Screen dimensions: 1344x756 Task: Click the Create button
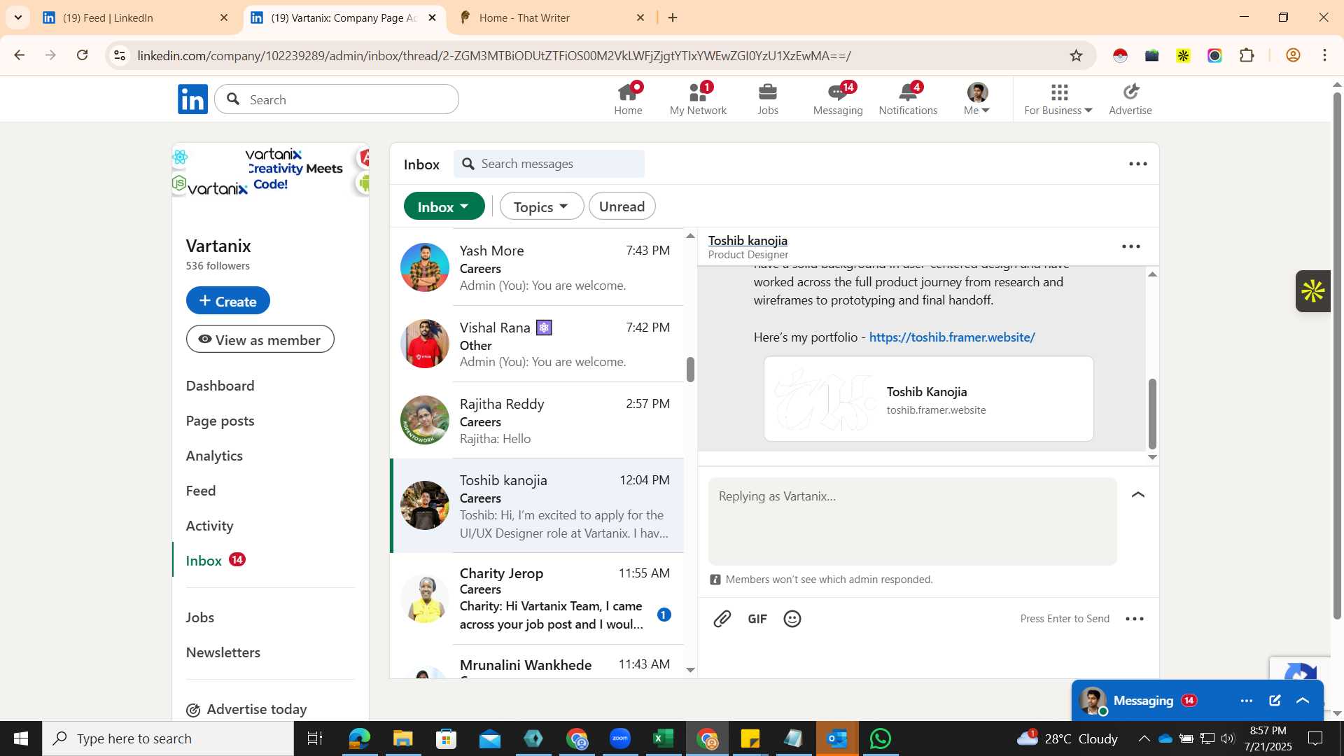coord(227,300)
